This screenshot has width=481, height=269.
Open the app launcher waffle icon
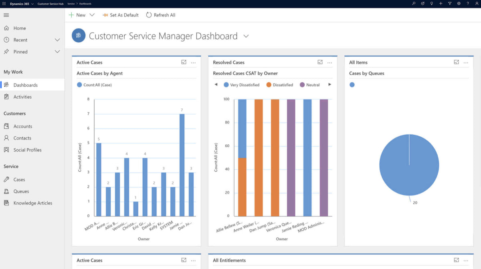(4, 4)
